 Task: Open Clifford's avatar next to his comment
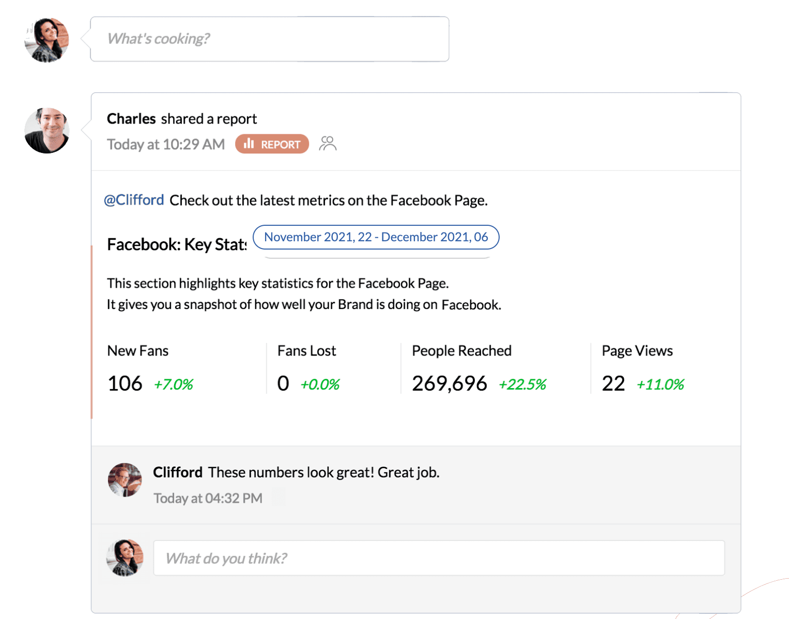pyautogui.click(x=125, y=480)
